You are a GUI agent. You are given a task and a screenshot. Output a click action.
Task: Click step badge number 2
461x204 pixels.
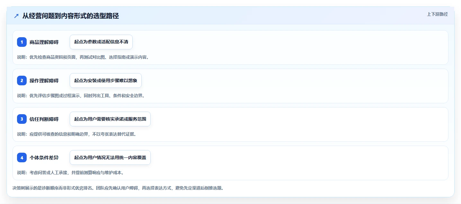click(22, 81)
